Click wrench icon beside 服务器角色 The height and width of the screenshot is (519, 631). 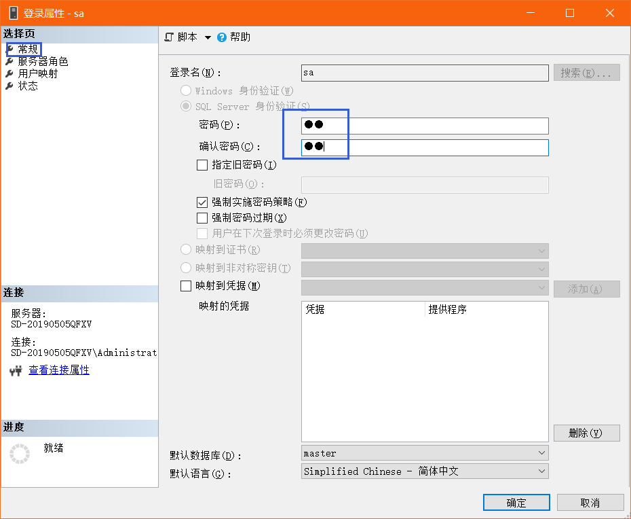[9, 62]
